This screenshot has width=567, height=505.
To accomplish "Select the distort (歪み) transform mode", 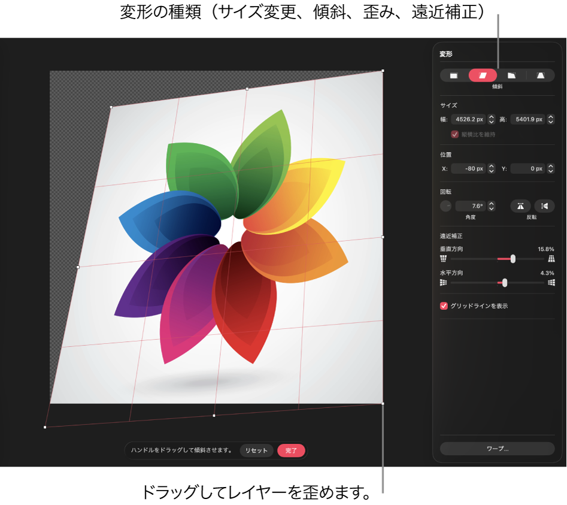I will [x=511, y=75].
